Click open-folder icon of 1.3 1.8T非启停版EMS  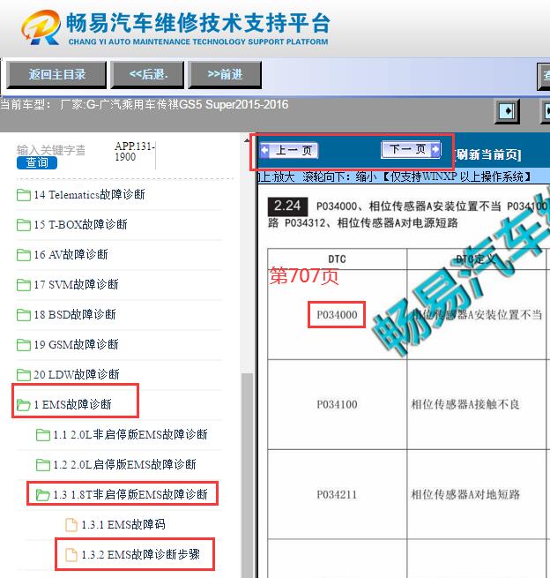[x=42, y=495]
